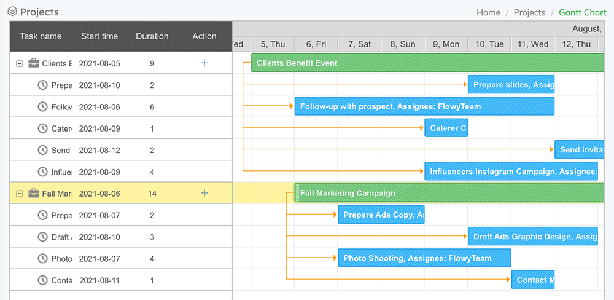The height and width of the screenshot is (300, 614).
Task: Click the Projects layers icon in header
Action: click(x=12, y=12)
